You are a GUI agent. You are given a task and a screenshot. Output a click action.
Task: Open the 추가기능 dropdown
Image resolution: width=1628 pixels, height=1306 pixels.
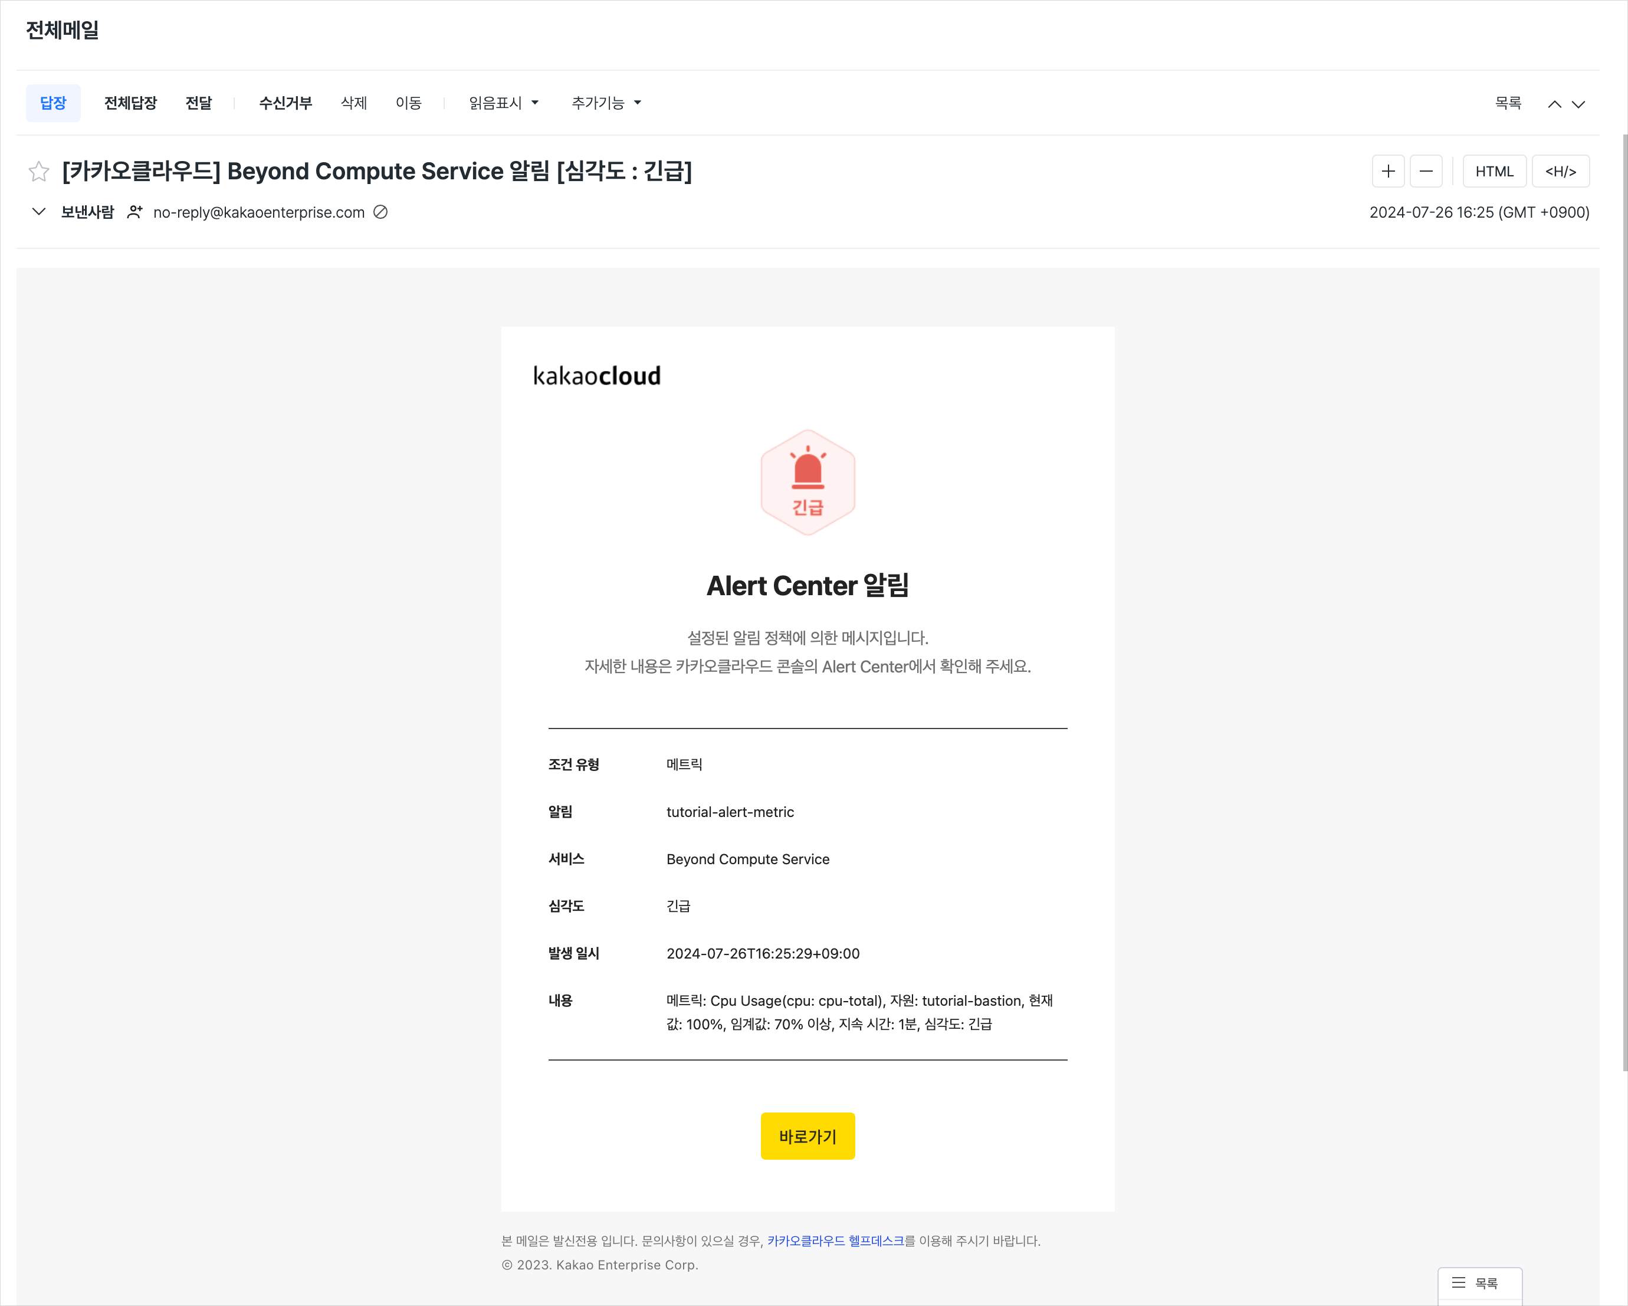[606, 103]
